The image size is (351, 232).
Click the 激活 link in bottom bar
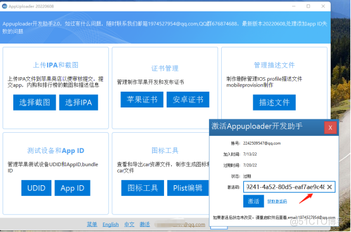tap(145, 224)
